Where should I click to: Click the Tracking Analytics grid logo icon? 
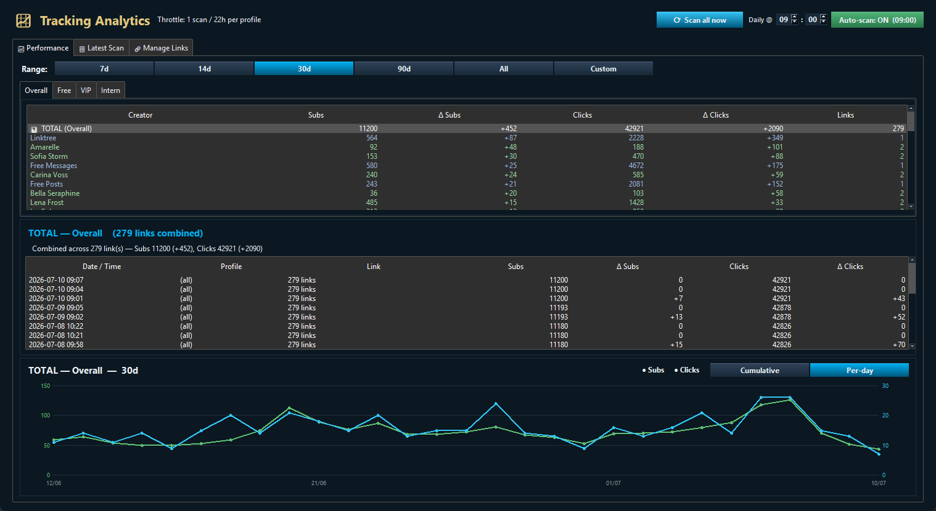(x=23, y=21)
